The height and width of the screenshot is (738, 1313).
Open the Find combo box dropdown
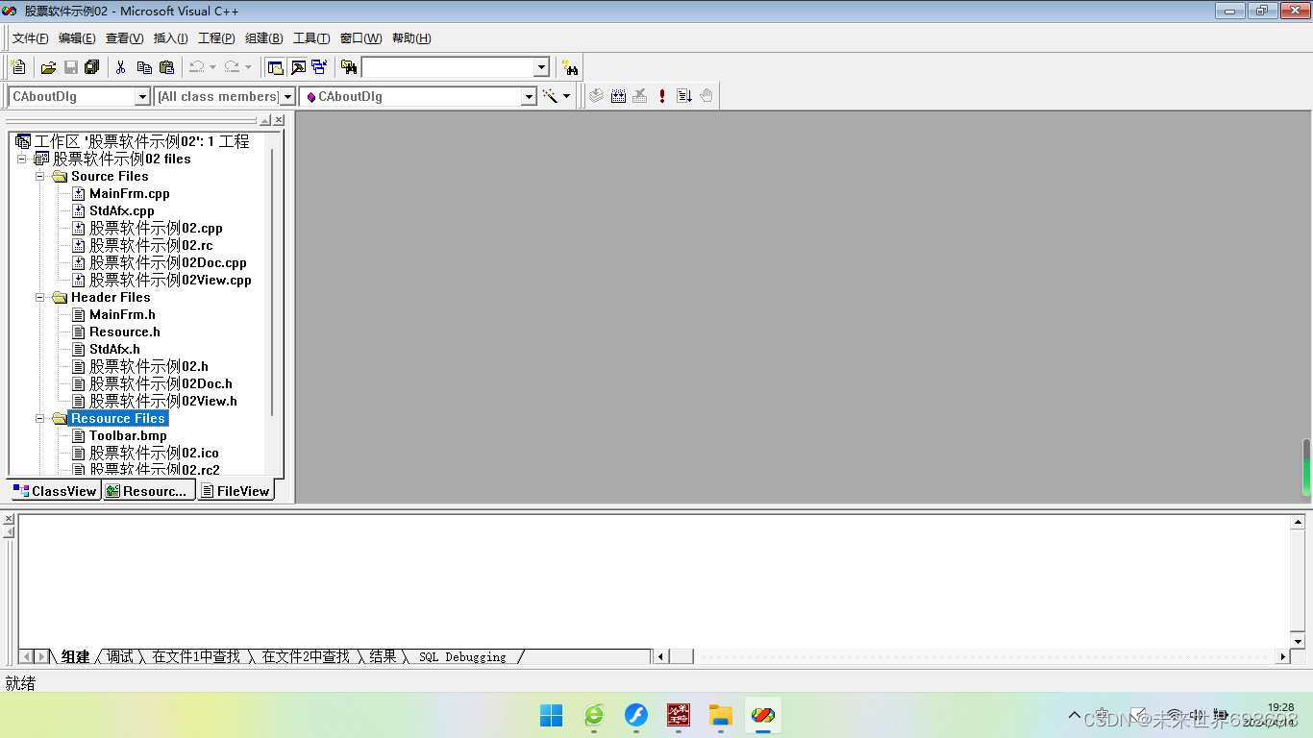541,67
